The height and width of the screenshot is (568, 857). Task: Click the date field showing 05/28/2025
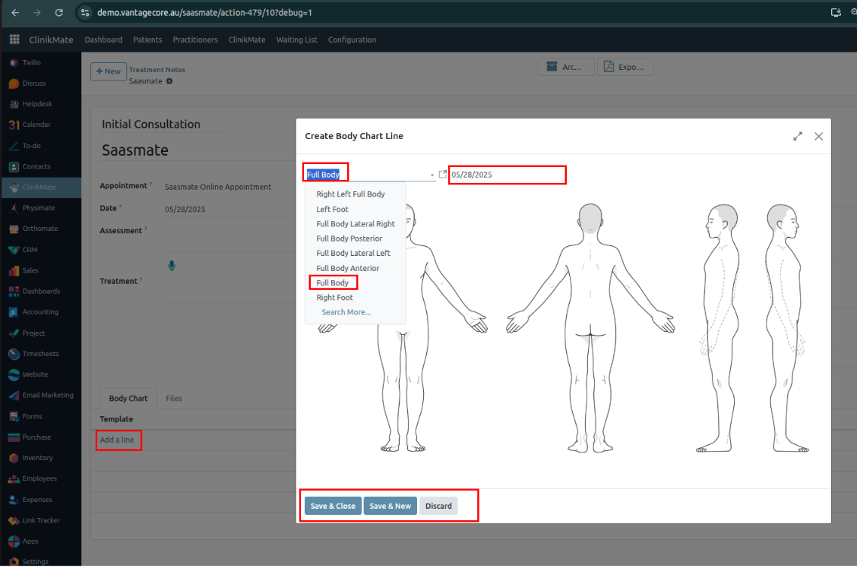(507, 175)
